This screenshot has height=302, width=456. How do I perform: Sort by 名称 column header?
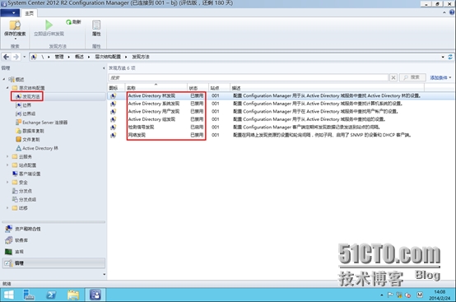[156, 88]
